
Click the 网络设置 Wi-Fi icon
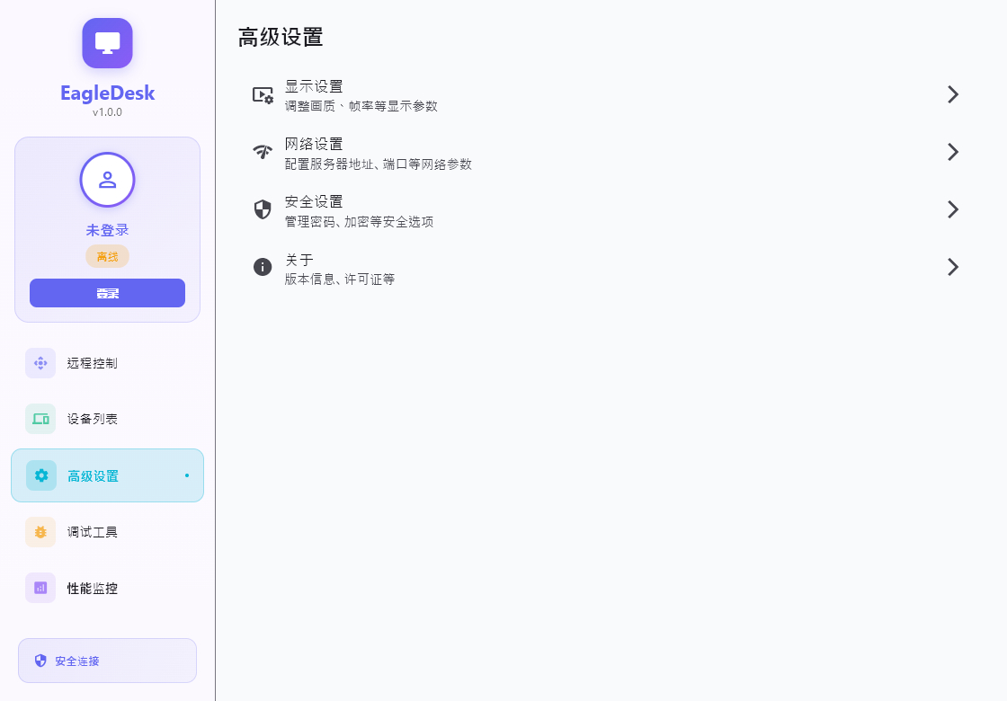coord(262,152)
